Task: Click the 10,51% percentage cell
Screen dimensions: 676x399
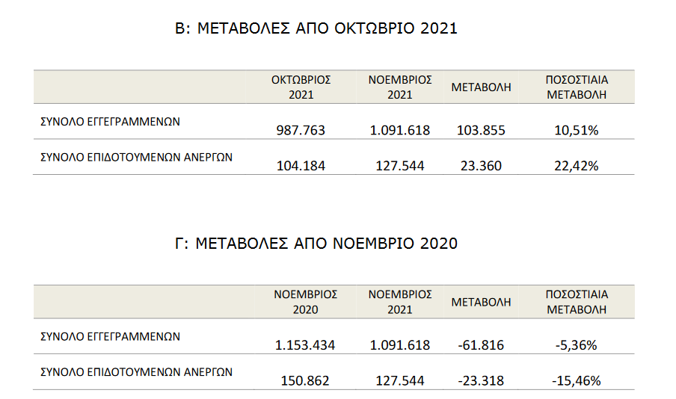Action: click(x=577, y=130)
